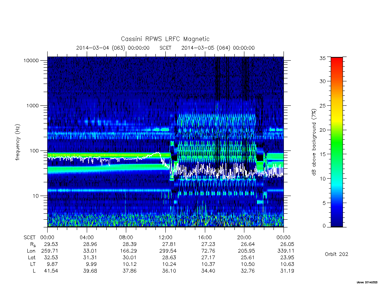Select the LT value '10.37'
378x284 pixels.
pyautogui.click(x=208, y=264)
